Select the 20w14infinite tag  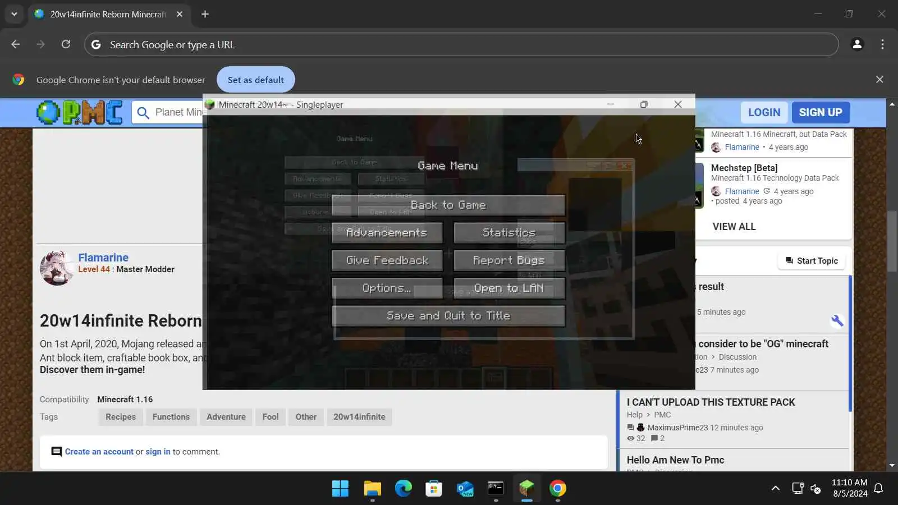coord(359,417)
